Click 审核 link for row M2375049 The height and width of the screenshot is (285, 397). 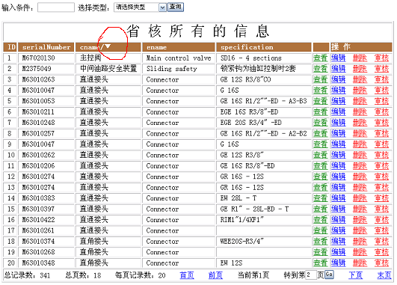[x=381, y=69]
